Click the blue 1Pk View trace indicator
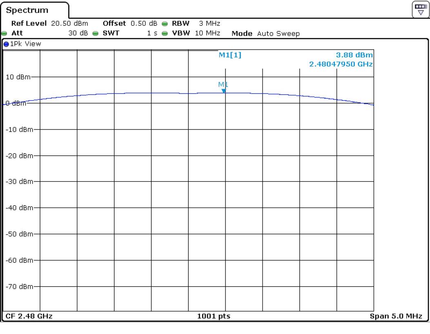The width and height of the screenshot is (430, 334). (x=6, y=44)
